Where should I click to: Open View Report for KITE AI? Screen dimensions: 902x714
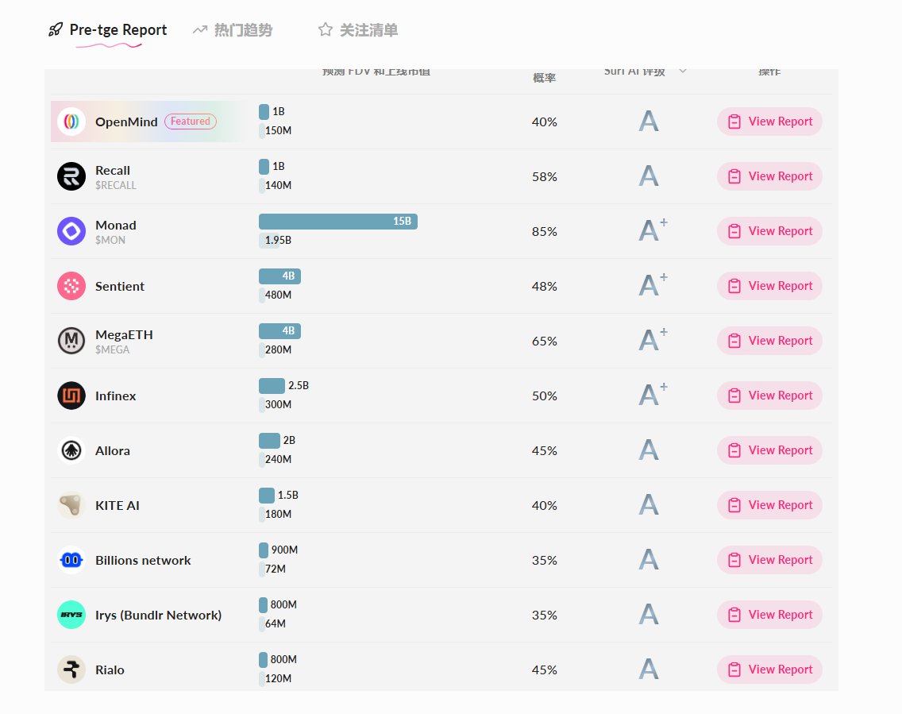(x=769, y=505)
